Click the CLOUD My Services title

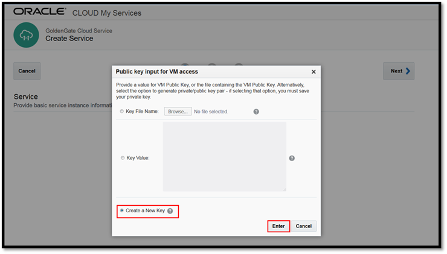pyautogui.click(x=107, y=13)
